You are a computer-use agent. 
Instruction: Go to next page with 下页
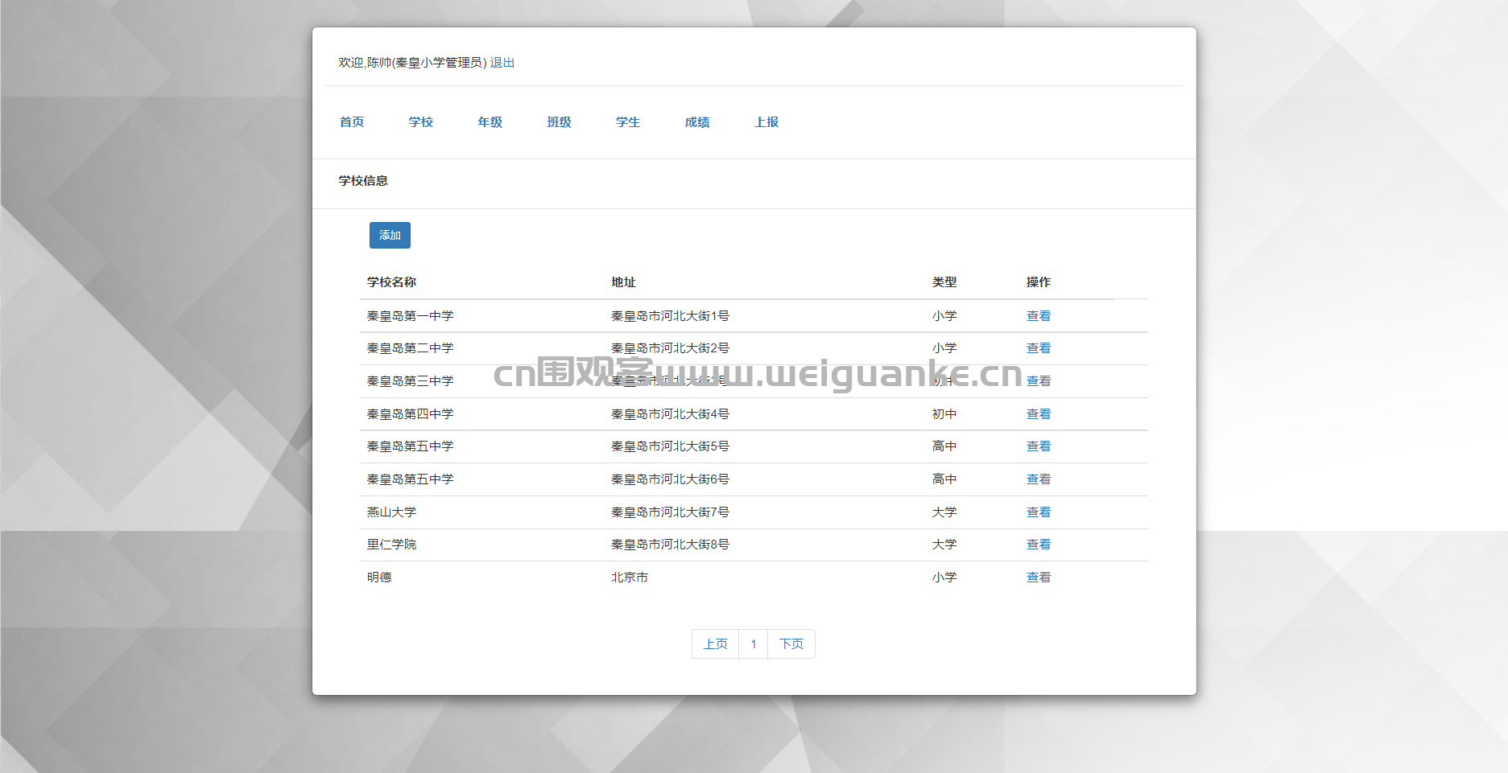[x=791, y=643]
